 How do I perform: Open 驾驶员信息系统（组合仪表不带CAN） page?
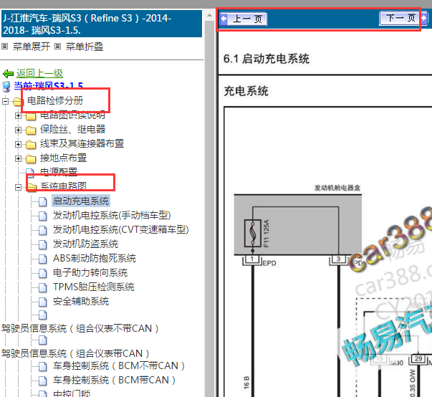click(80, 328)
